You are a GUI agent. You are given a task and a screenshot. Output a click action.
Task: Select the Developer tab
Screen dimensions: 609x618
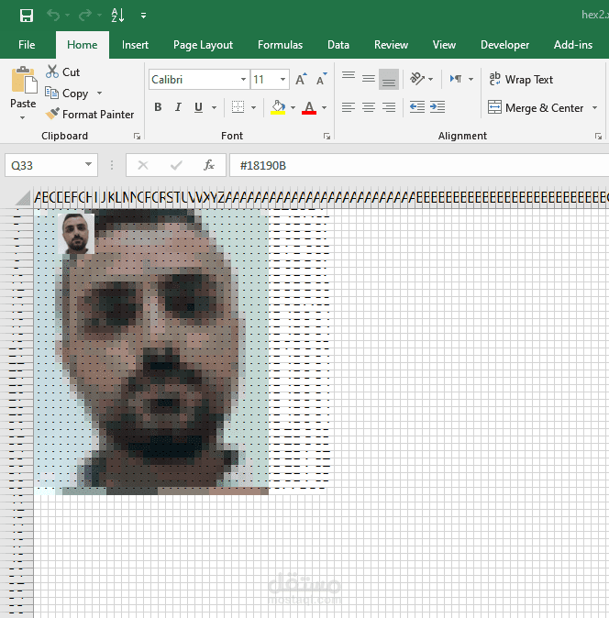[504, 45]
